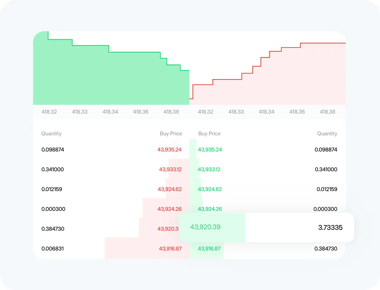This screenshot has width=380, height=290.
Task: Click quantity 0.341000 in green 43,933.12 row
Action: [x=326, y=169]
